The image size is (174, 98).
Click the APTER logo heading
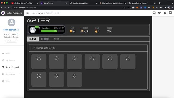38,20
